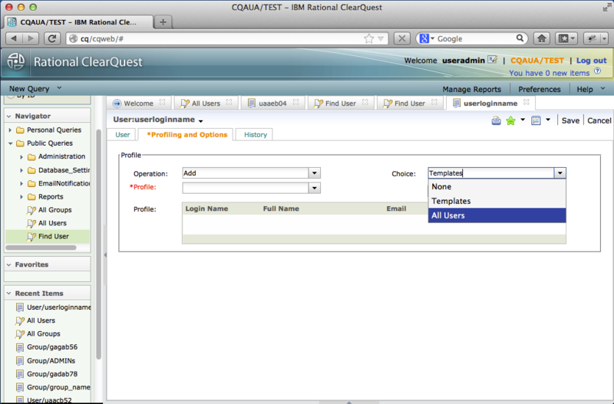Image resolution: width=614 pixels, height=404 pixels.
Task: Select None in Choice list
Action: tap(497, 186)
